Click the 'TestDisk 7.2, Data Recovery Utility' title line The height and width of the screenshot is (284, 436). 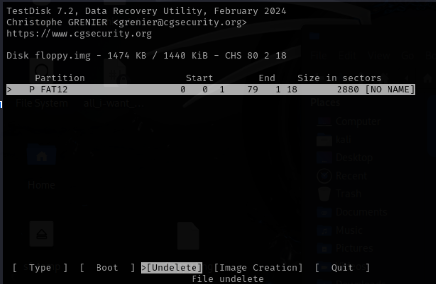click(146, 11)
